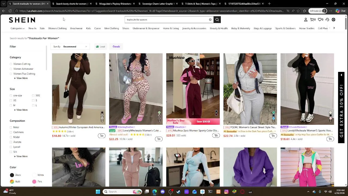Open the New In link
Viewport: 348px width, 196px height.
tap(32, 28)
